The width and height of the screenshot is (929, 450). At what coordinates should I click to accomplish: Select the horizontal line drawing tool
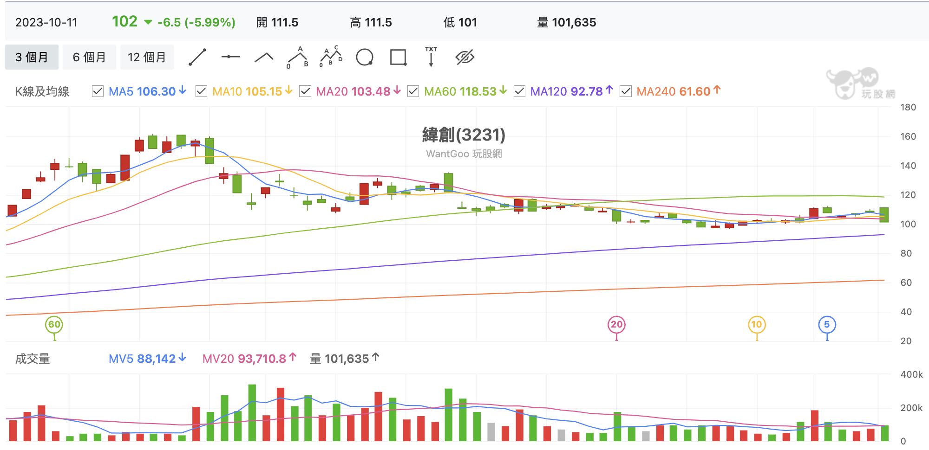[x=231, y=57]
